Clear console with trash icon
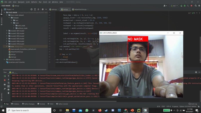The image size is (201, 113). [x=8, y=93]
